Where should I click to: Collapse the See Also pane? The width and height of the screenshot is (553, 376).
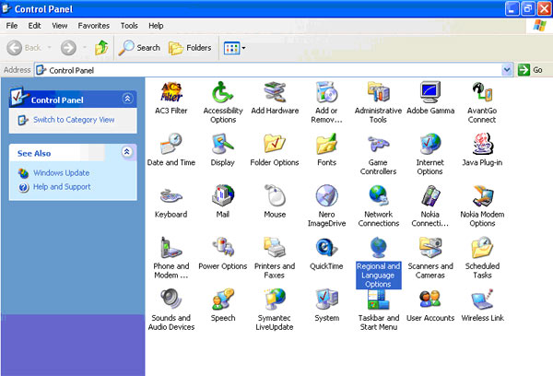point(127,152)
